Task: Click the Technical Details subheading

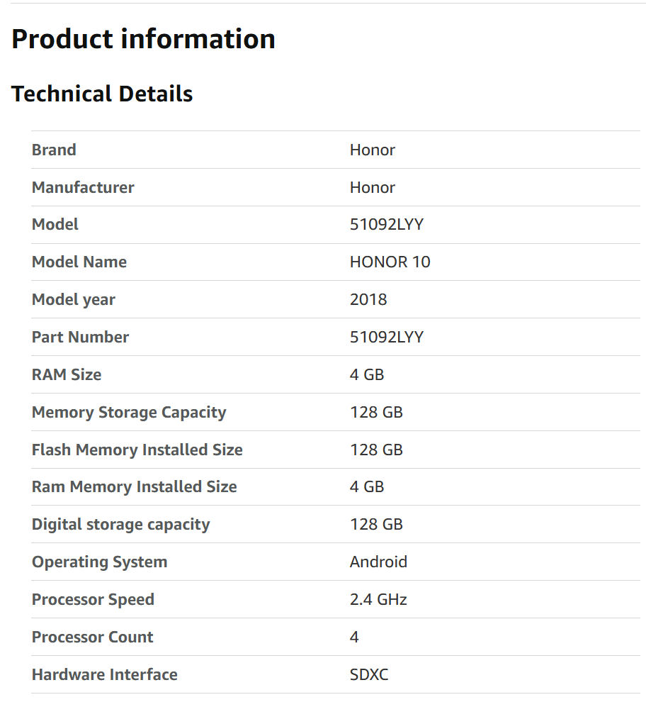Action: 102,94
